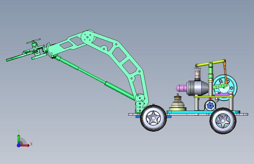Select the yellow rocker beam on top
This screenshot has width=254, height=164.
[x=210, y=63]
